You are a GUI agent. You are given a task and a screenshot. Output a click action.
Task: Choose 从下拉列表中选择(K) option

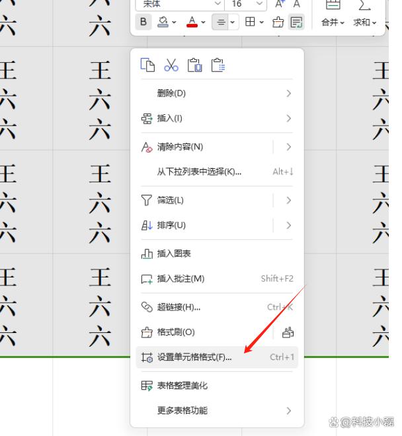pyautogui.click(x=217, y=172)
